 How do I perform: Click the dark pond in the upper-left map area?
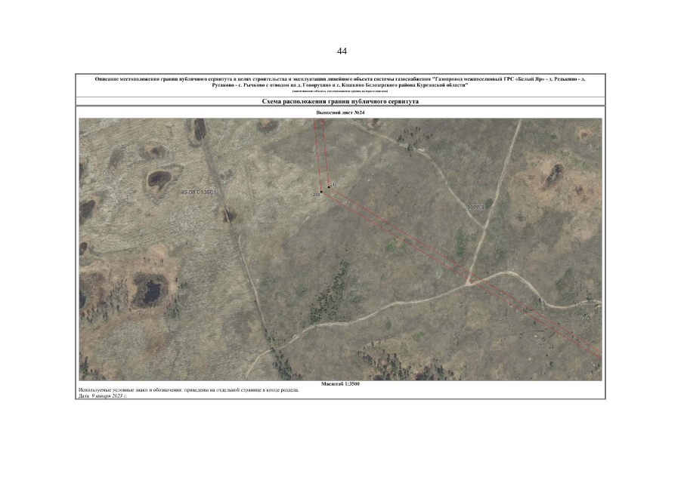pyautogui.click(x=159, y=179)
